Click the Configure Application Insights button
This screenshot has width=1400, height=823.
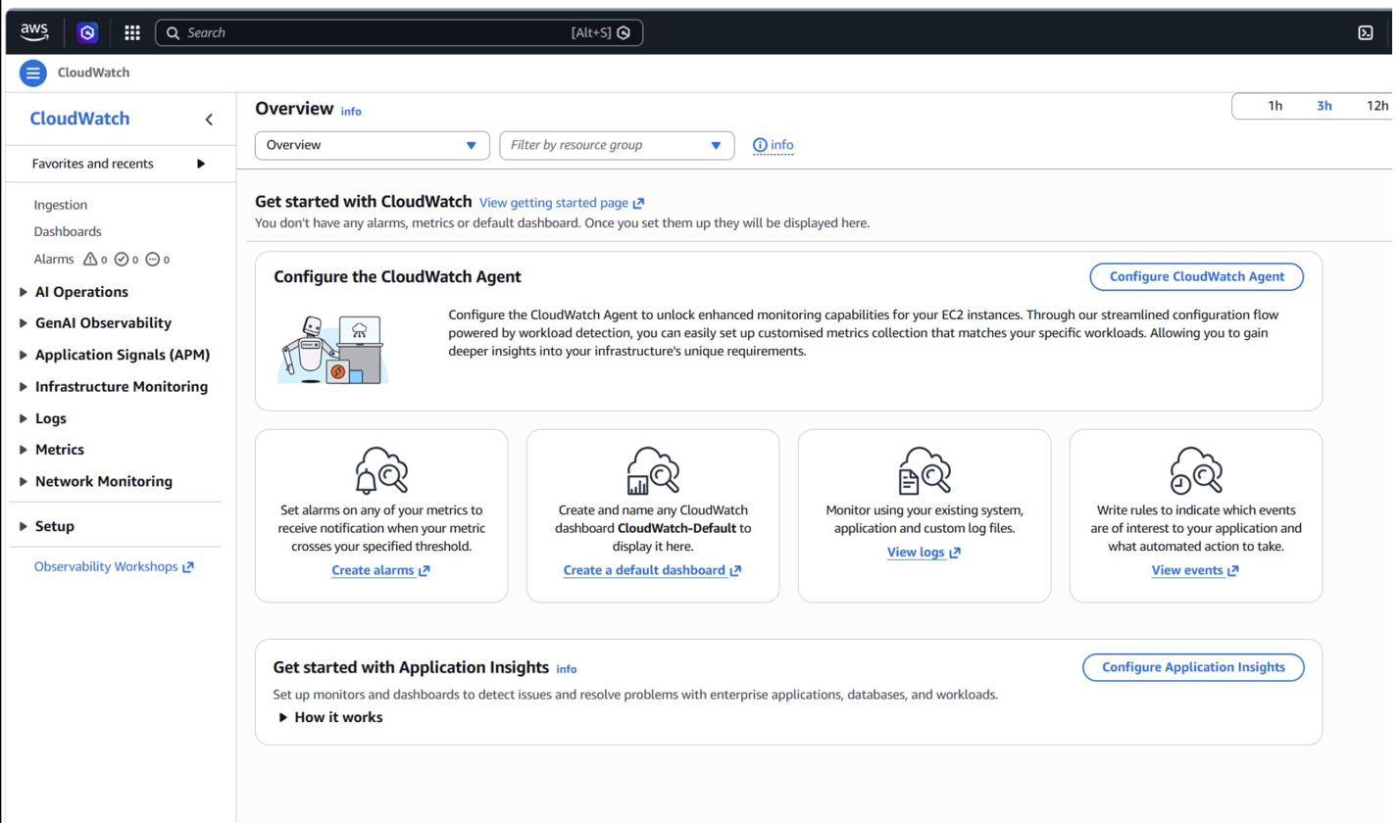(x=1193, y=667)
